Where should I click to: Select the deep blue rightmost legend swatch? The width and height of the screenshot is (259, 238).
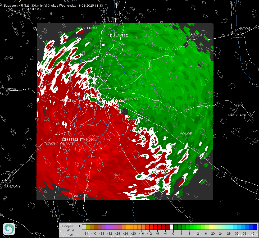point(255,227)
